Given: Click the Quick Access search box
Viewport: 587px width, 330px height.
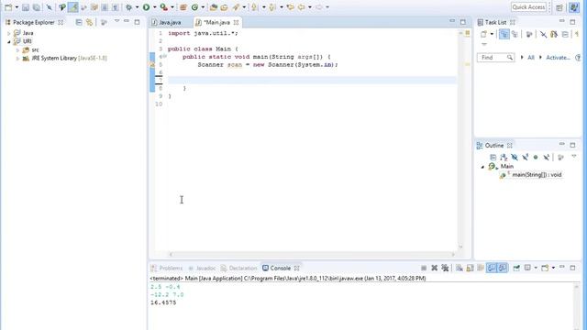Looking at the screenshot, I should pos(528,7).
